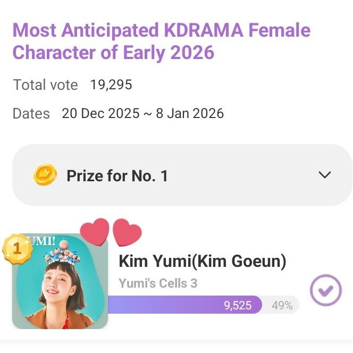Click the 20 Dec 2025 ~ 8 Jan 2026 date range
353x353 pixels.
(142, 113)
